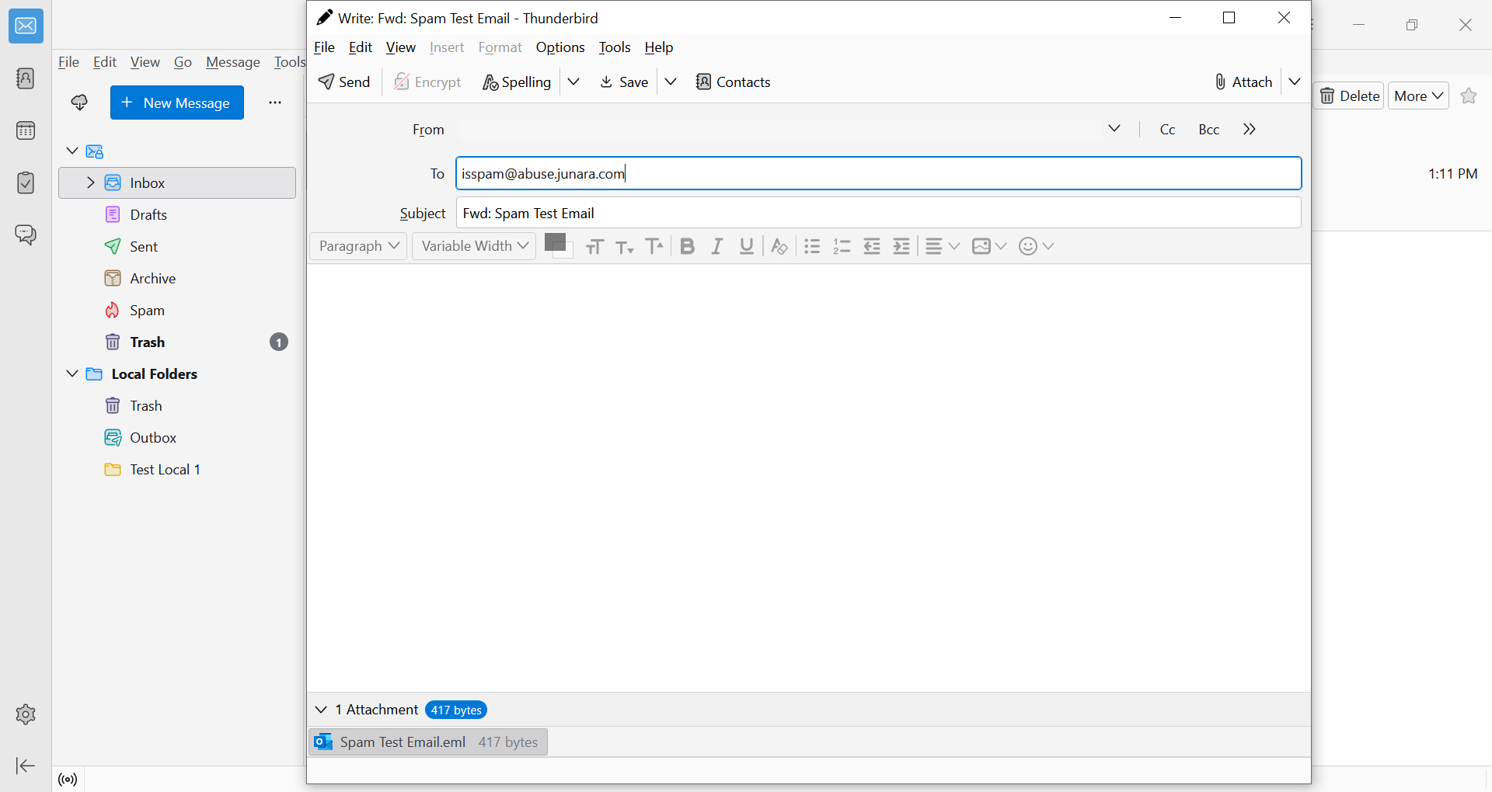Remove text styling icon
Viewport: 1492px width, 792px height.
click(779, 246)
